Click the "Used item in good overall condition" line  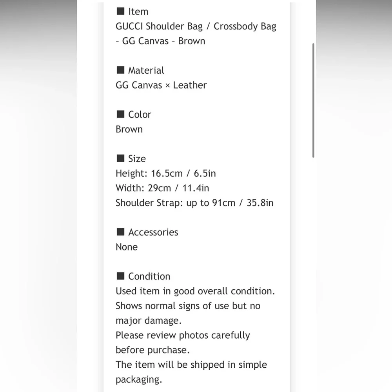point(195,291)
